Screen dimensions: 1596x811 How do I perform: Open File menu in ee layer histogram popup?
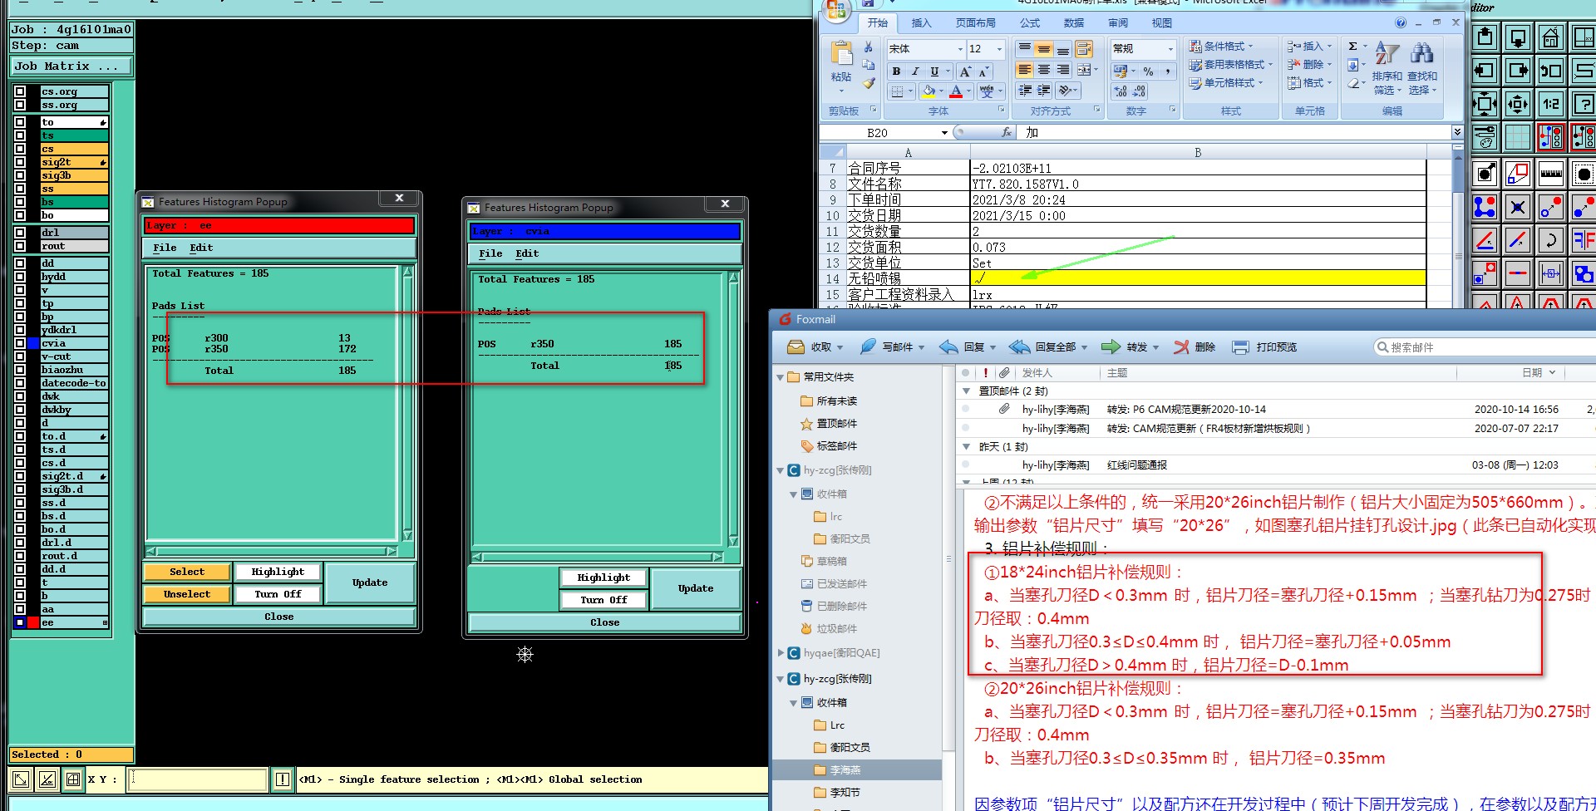(x=165, y=248)
